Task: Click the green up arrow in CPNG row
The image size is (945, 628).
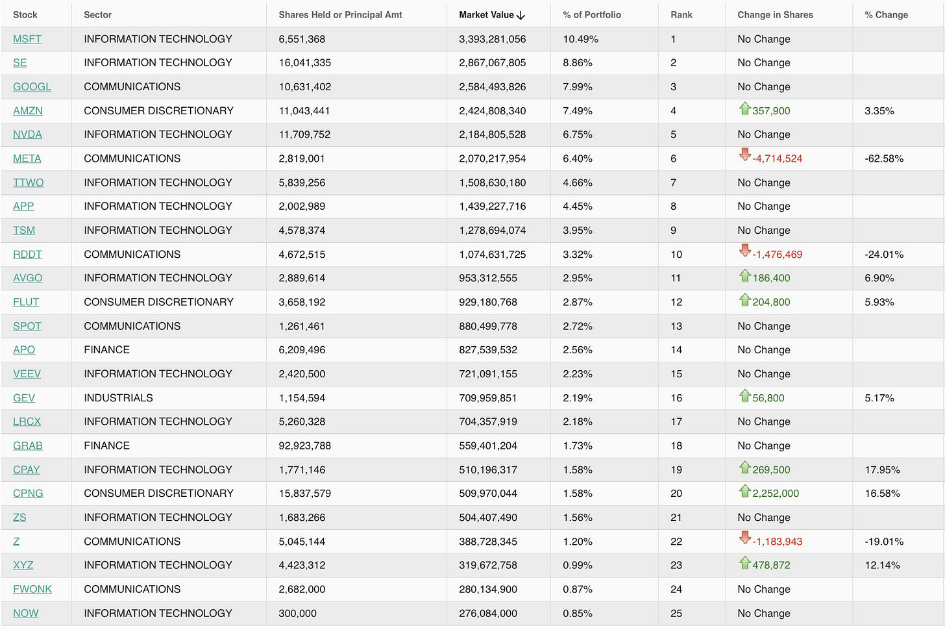Action: (744, 492)
